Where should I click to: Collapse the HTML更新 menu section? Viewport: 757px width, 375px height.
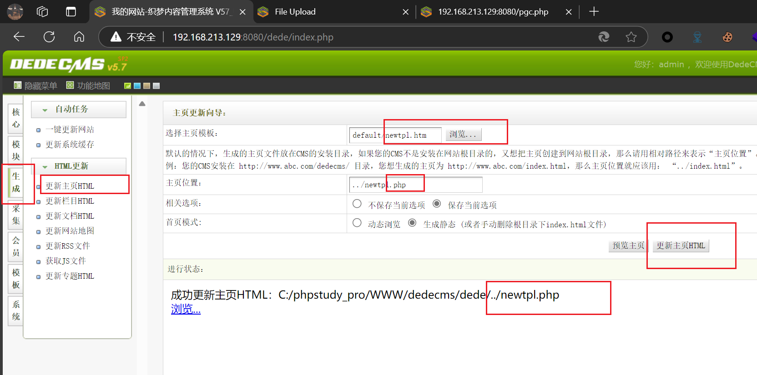pos(45,167)
